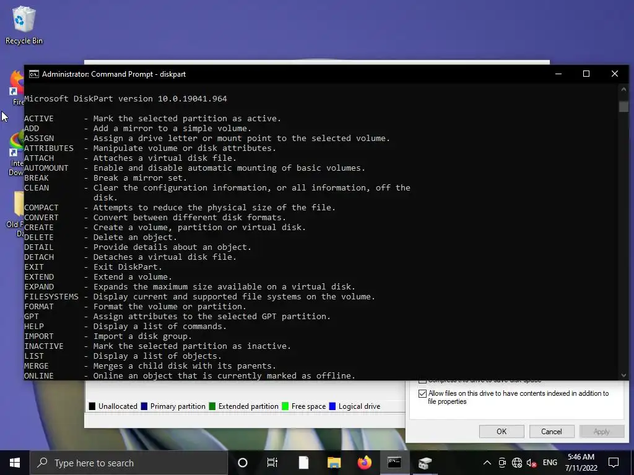
Task: Click the blue Logical drive swatch
Action: coord(332,406)
